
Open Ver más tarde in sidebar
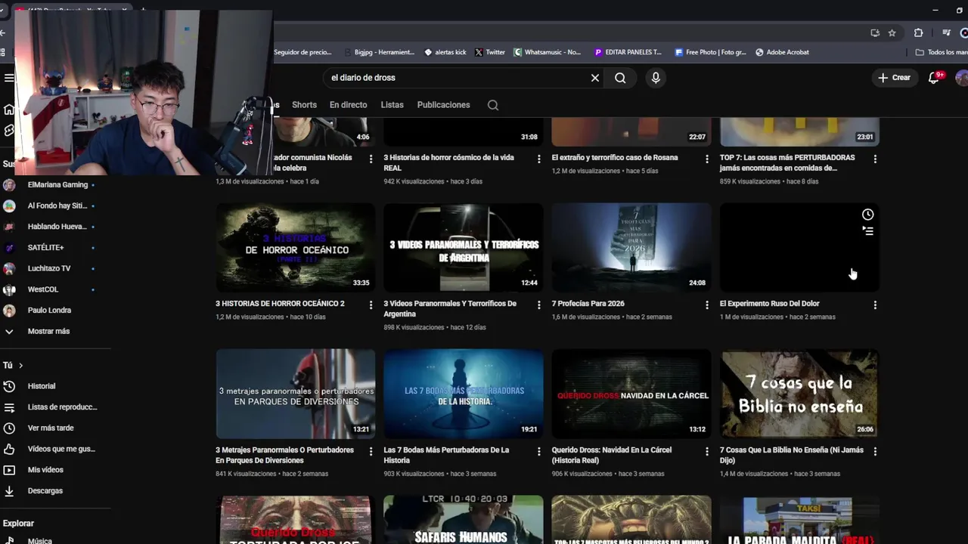pyautogui.click(x=50, y=428)
